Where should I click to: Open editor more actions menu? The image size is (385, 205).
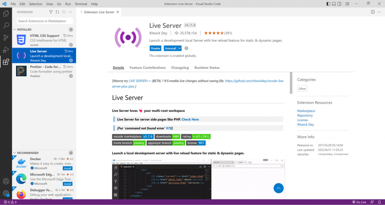coord(380,12)
